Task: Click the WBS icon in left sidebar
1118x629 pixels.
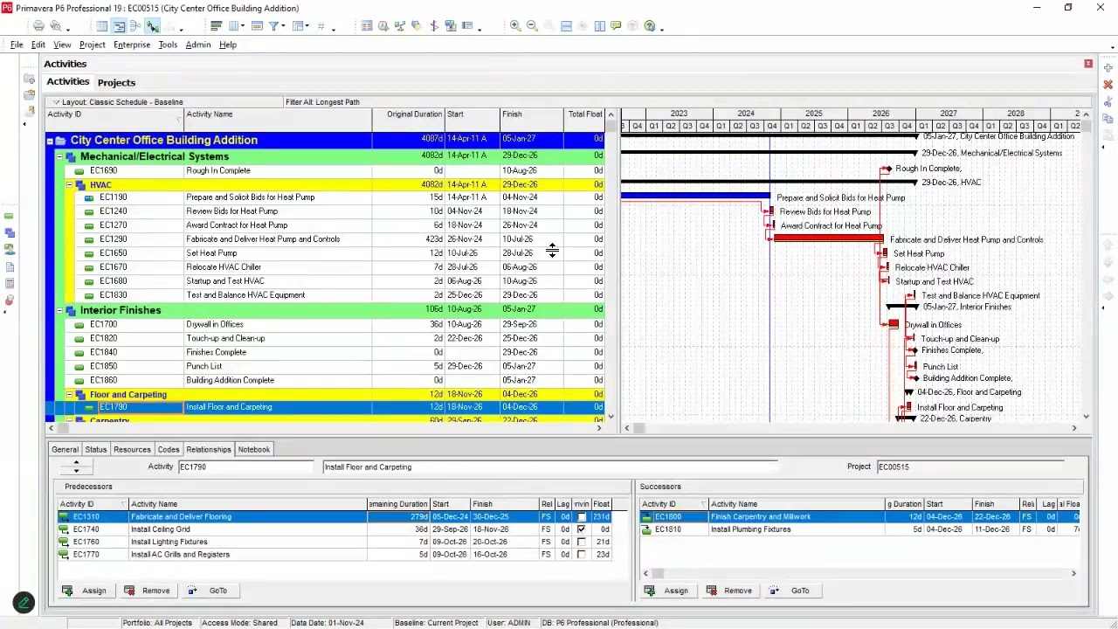Action: [10, 233]
